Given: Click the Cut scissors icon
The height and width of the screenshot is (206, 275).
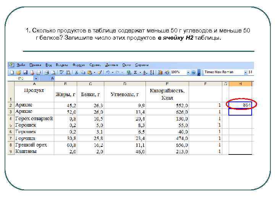Looking at the screenshot, I should [x=76, y=72].
